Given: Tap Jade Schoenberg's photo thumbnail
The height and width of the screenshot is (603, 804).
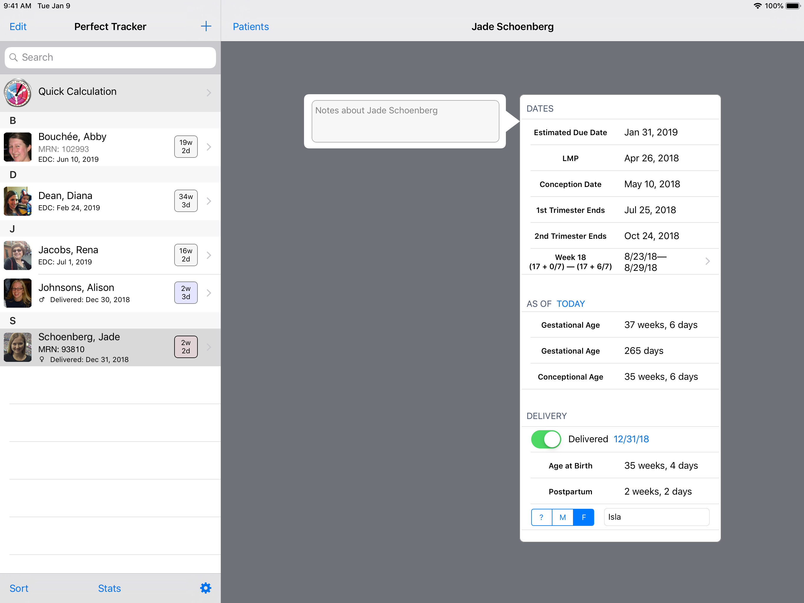Looking at the screenshot, I should (17, 347).
